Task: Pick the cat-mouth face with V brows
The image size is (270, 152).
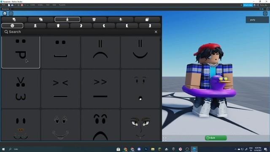Action: [21, 89]
